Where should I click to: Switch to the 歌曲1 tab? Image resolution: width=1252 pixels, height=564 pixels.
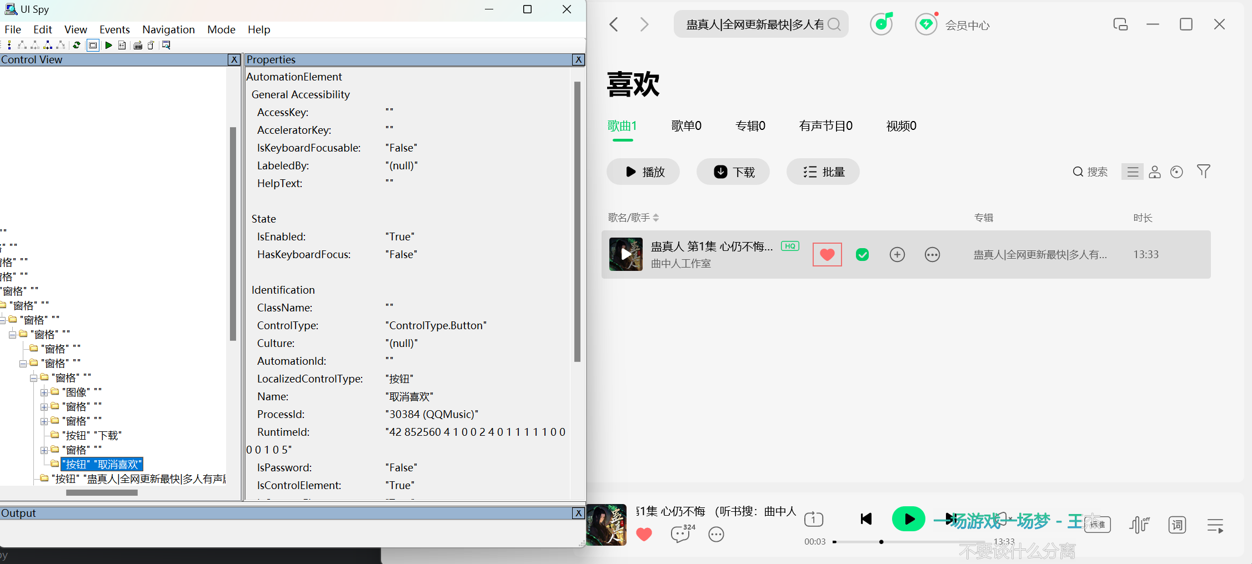pyautogui.click(x=622, y=126)
